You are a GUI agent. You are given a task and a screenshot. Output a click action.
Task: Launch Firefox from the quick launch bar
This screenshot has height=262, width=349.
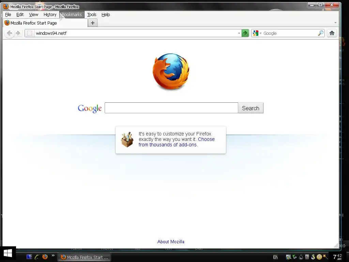pos(45,257)
